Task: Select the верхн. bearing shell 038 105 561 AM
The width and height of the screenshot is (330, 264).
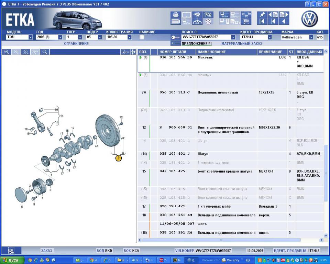Action: (x=176, y=215)
